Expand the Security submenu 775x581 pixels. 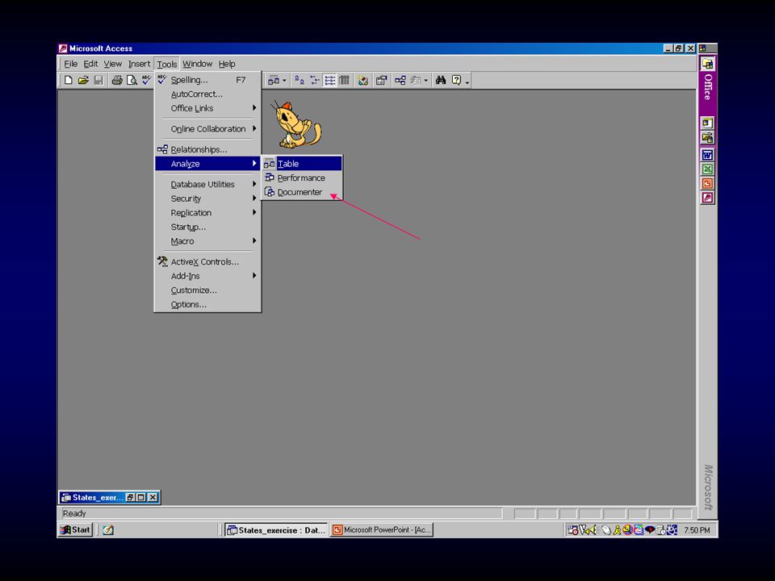tap(207, 199)
